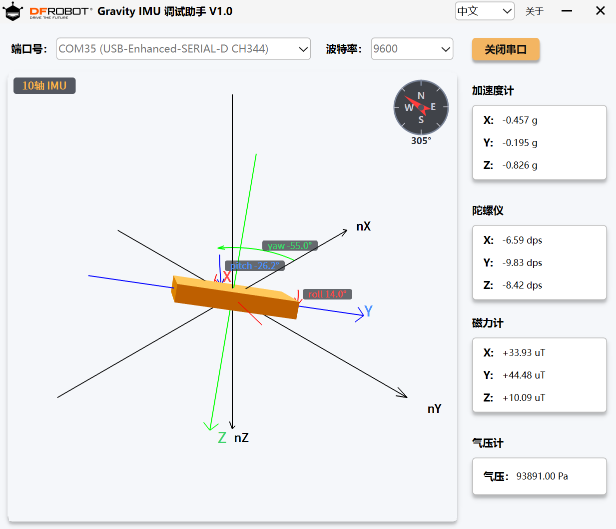Click the orange 3D IMU block
The width and height of the screenshot is (616, 529).
click(235, 297)
